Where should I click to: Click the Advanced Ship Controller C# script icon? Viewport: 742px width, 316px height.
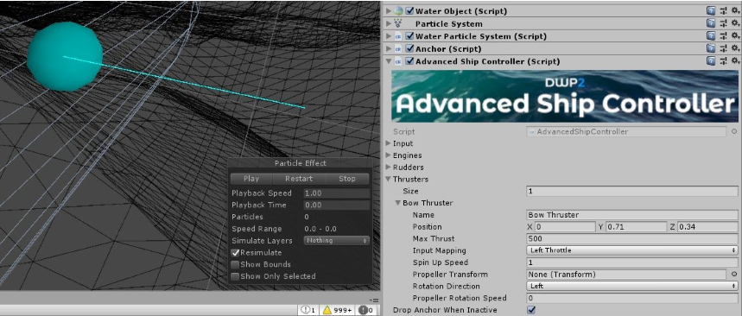point(398,61)
